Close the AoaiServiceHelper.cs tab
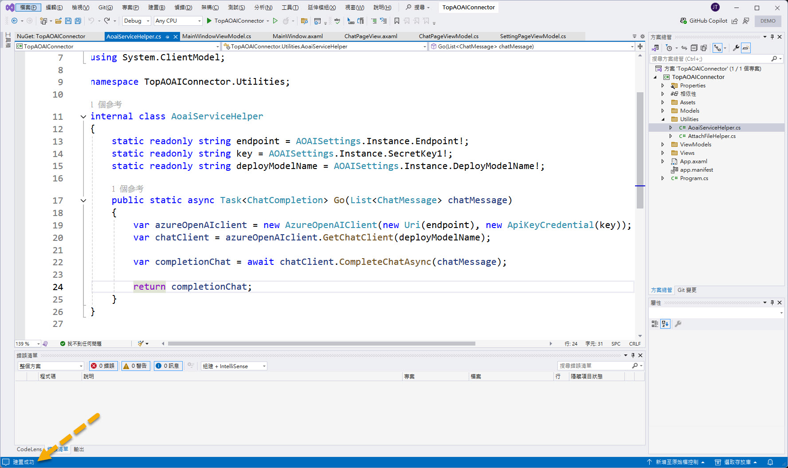Image resolution: width=788 pixels, height=468 pixels. [x=176, y=37]
